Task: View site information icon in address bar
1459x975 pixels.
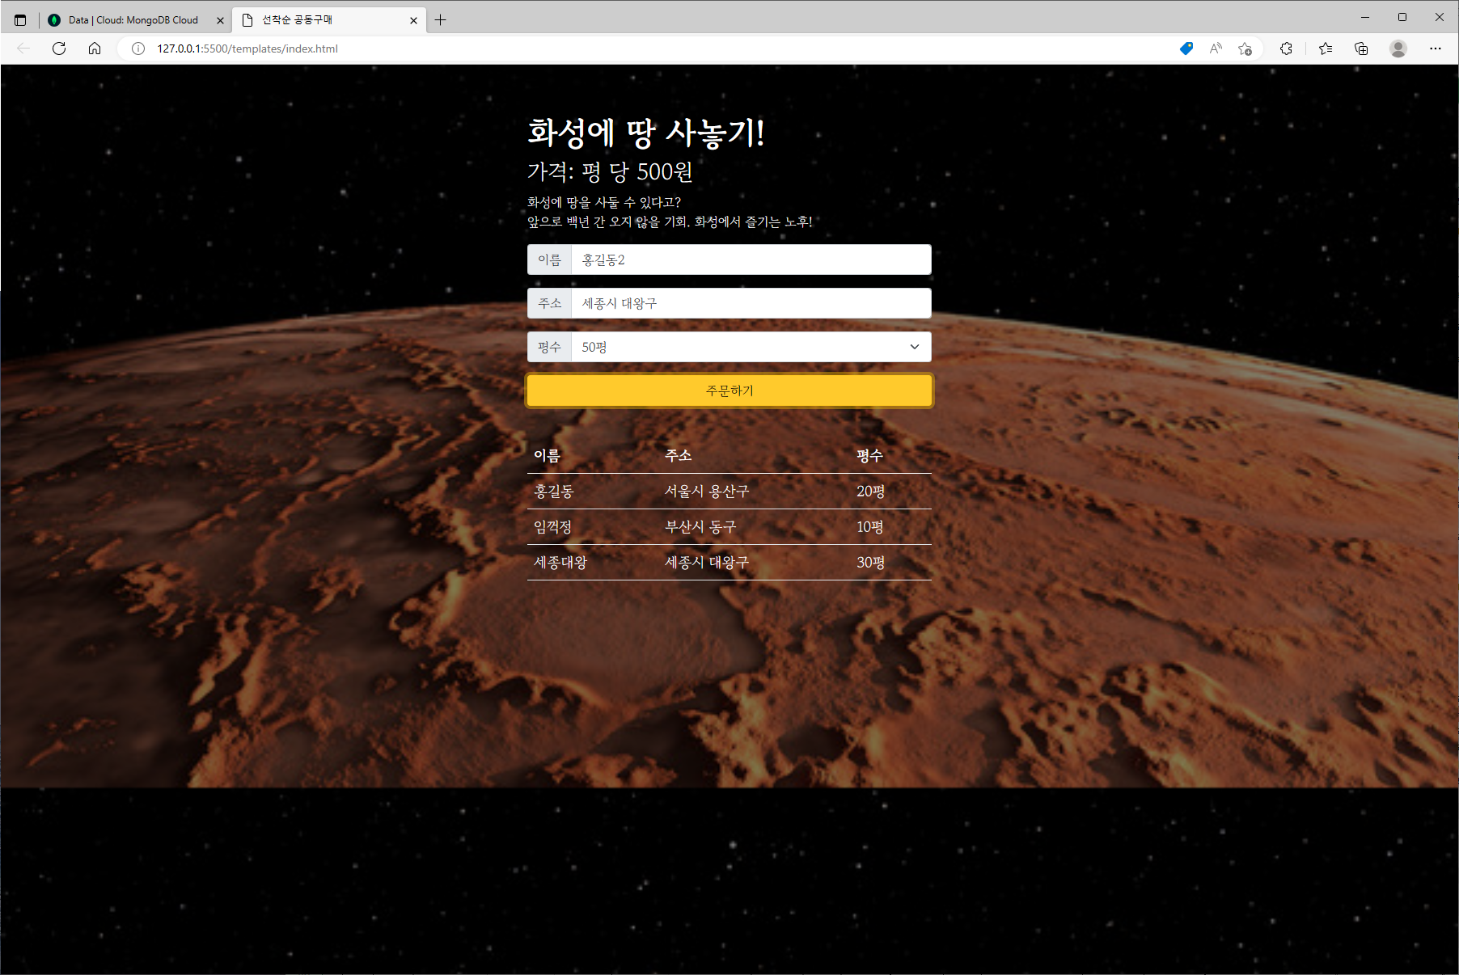Action: pyautogui.click(x=138, y=49)
